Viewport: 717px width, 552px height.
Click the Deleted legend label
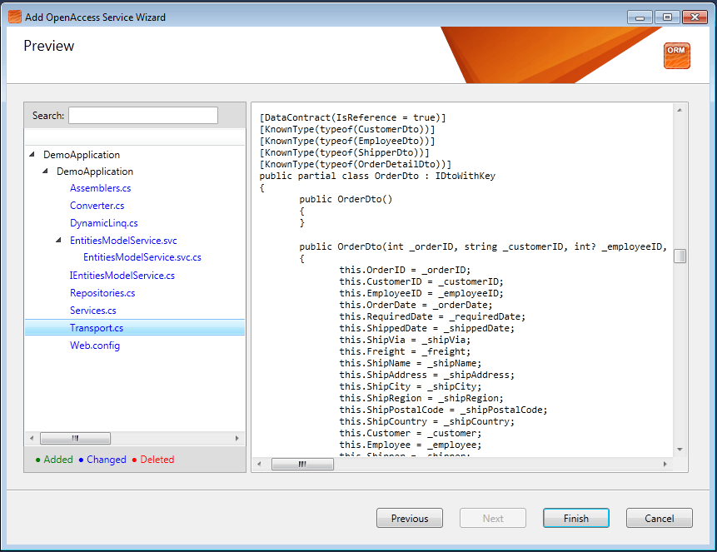point(157,460)
